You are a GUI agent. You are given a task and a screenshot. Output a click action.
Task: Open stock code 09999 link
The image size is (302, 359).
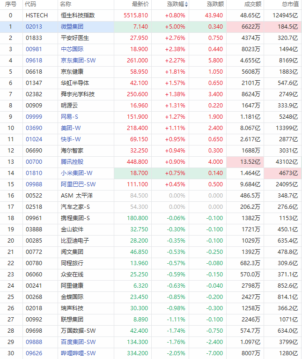34,116
